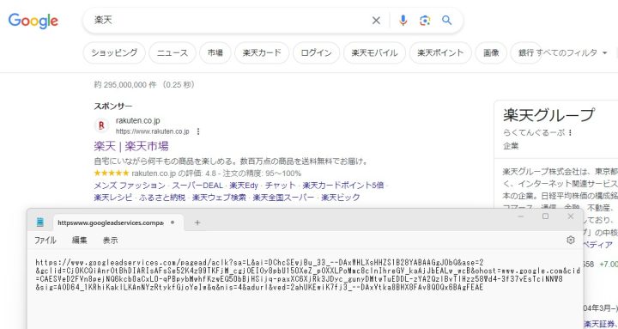Open Google Lens image search icon
Viewport: 618px width, 329px height.
[425, 21]
